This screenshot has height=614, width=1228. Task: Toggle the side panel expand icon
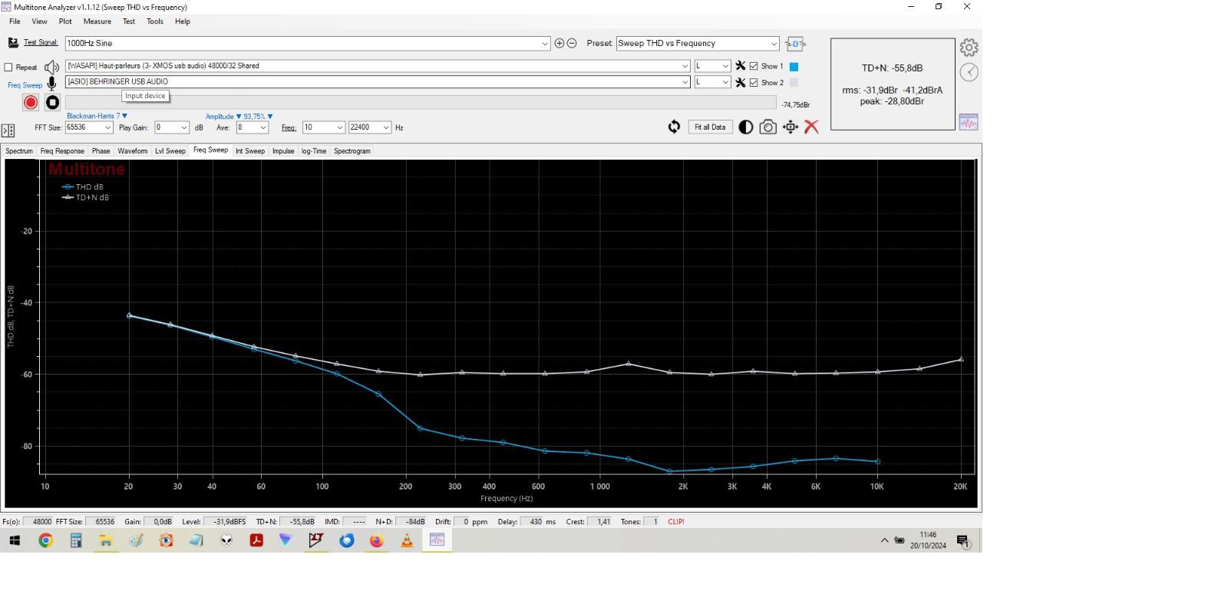(8, 130)
